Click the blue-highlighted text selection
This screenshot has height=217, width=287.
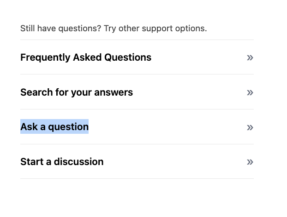[x=54, y=127]
